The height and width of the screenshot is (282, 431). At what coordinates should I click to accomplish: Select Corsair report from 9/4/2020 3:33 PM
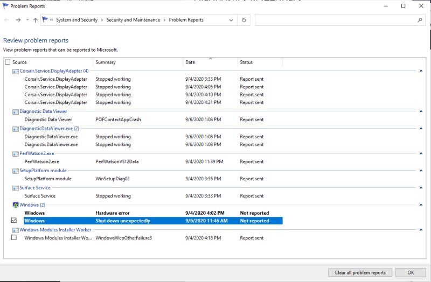(x=153, y=79)
